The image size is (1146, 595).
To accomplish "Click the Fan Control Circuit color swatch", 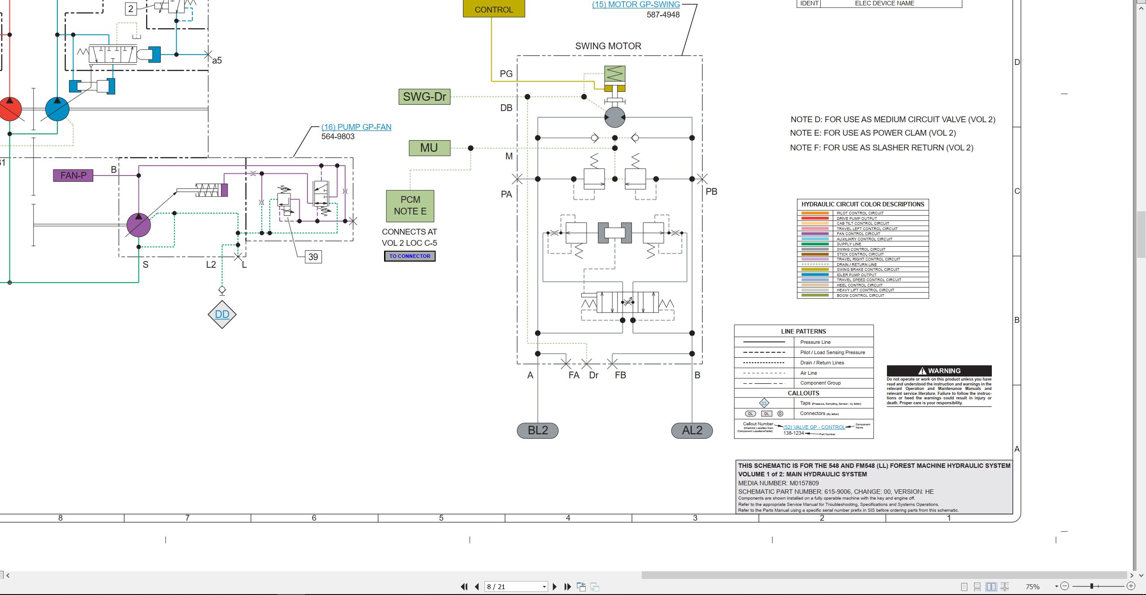I will (x=815, y=234).
